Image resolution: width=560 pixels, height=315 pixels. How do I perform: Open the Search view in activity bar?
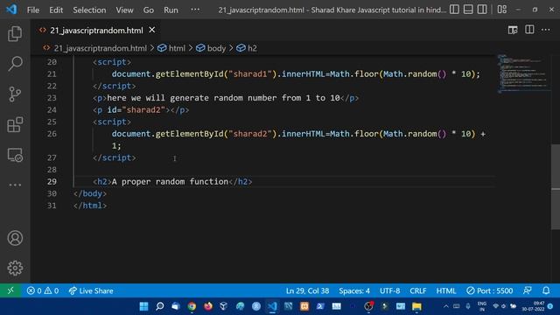[15, 64]
